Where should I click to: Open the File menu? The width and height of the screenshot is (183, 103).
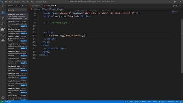(x=6, y=2)
